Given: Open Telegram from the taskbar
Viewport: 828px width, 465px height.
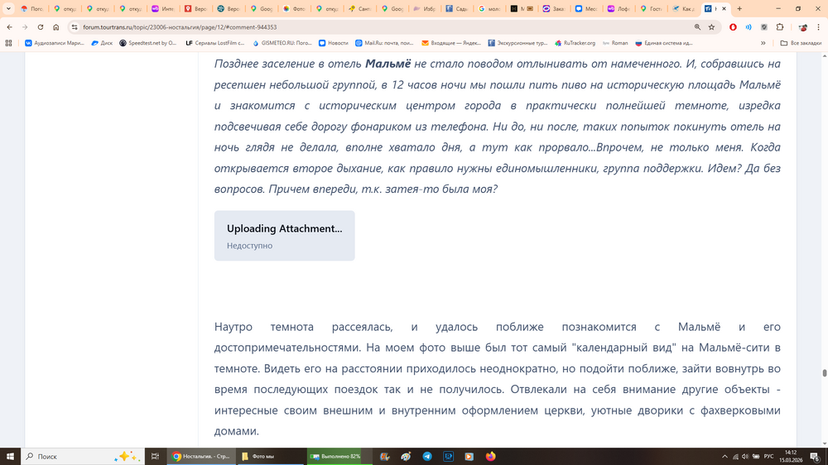Looking at the screenshot, I should tap(427, 457).
